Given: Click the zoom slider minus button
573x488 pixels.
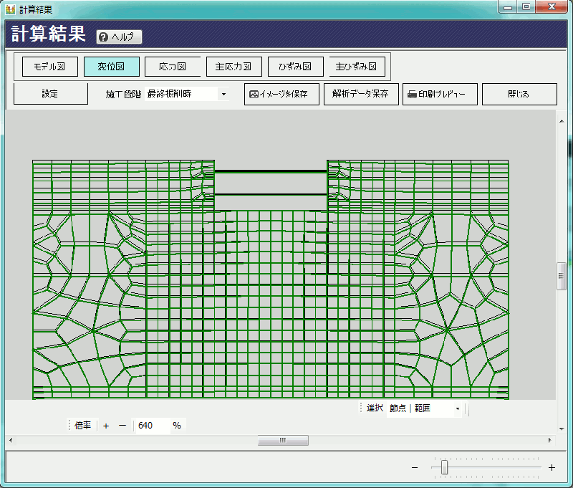Looking at the screenshot, I should [415, 467].
